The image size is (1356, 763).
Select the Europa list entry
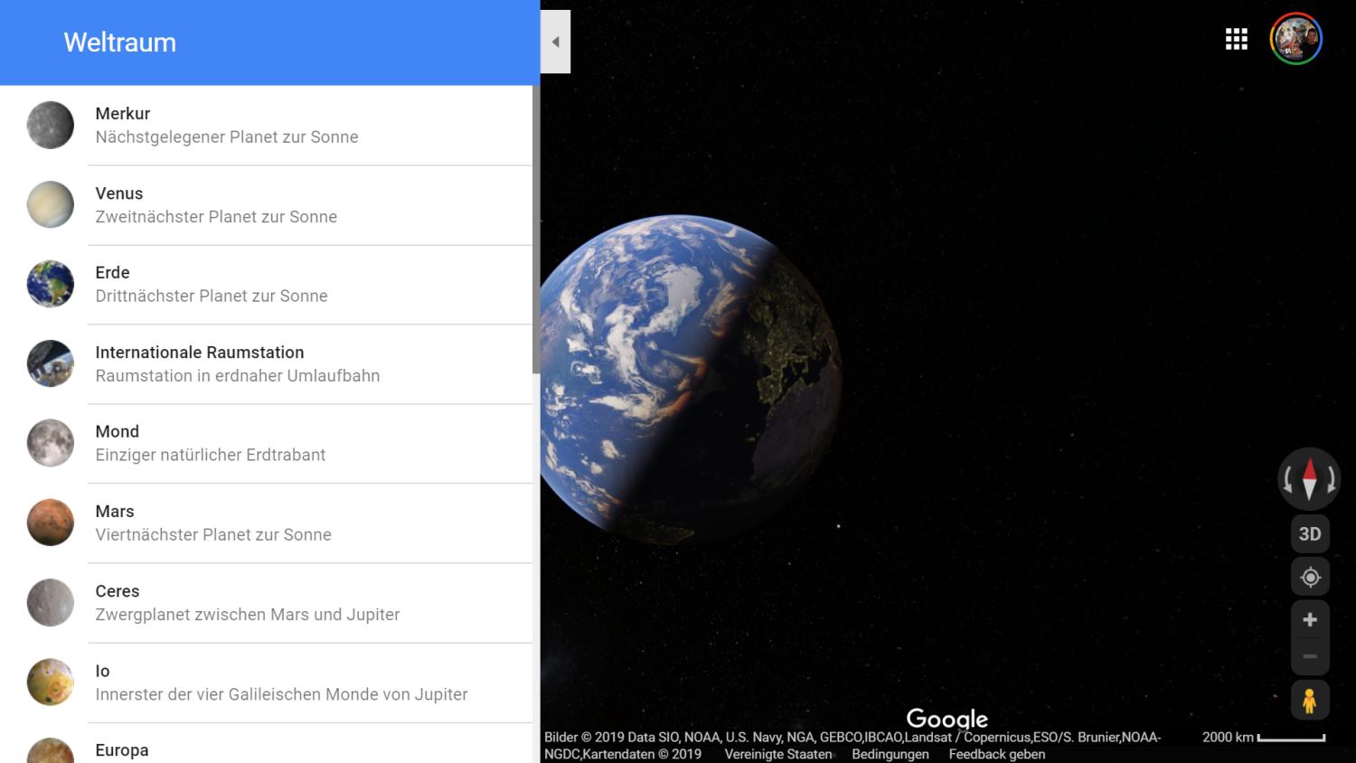coord(266,743)
